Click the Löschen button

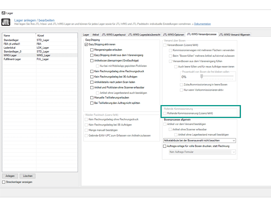point(28,176)
